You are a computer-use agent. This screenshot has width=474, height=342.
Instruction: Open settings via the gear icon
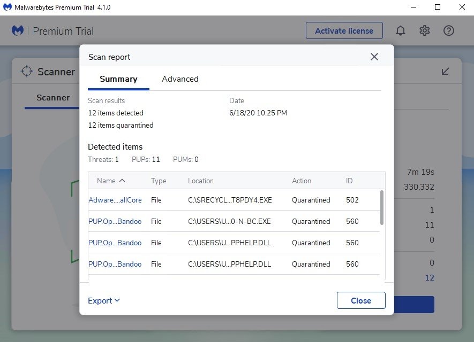tap(424, 30)
